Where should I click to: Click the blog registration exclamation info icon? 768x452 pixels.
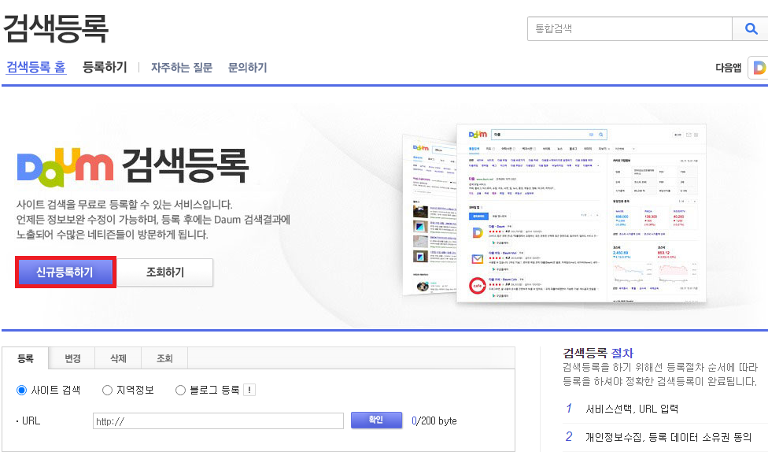coord(249,391)
